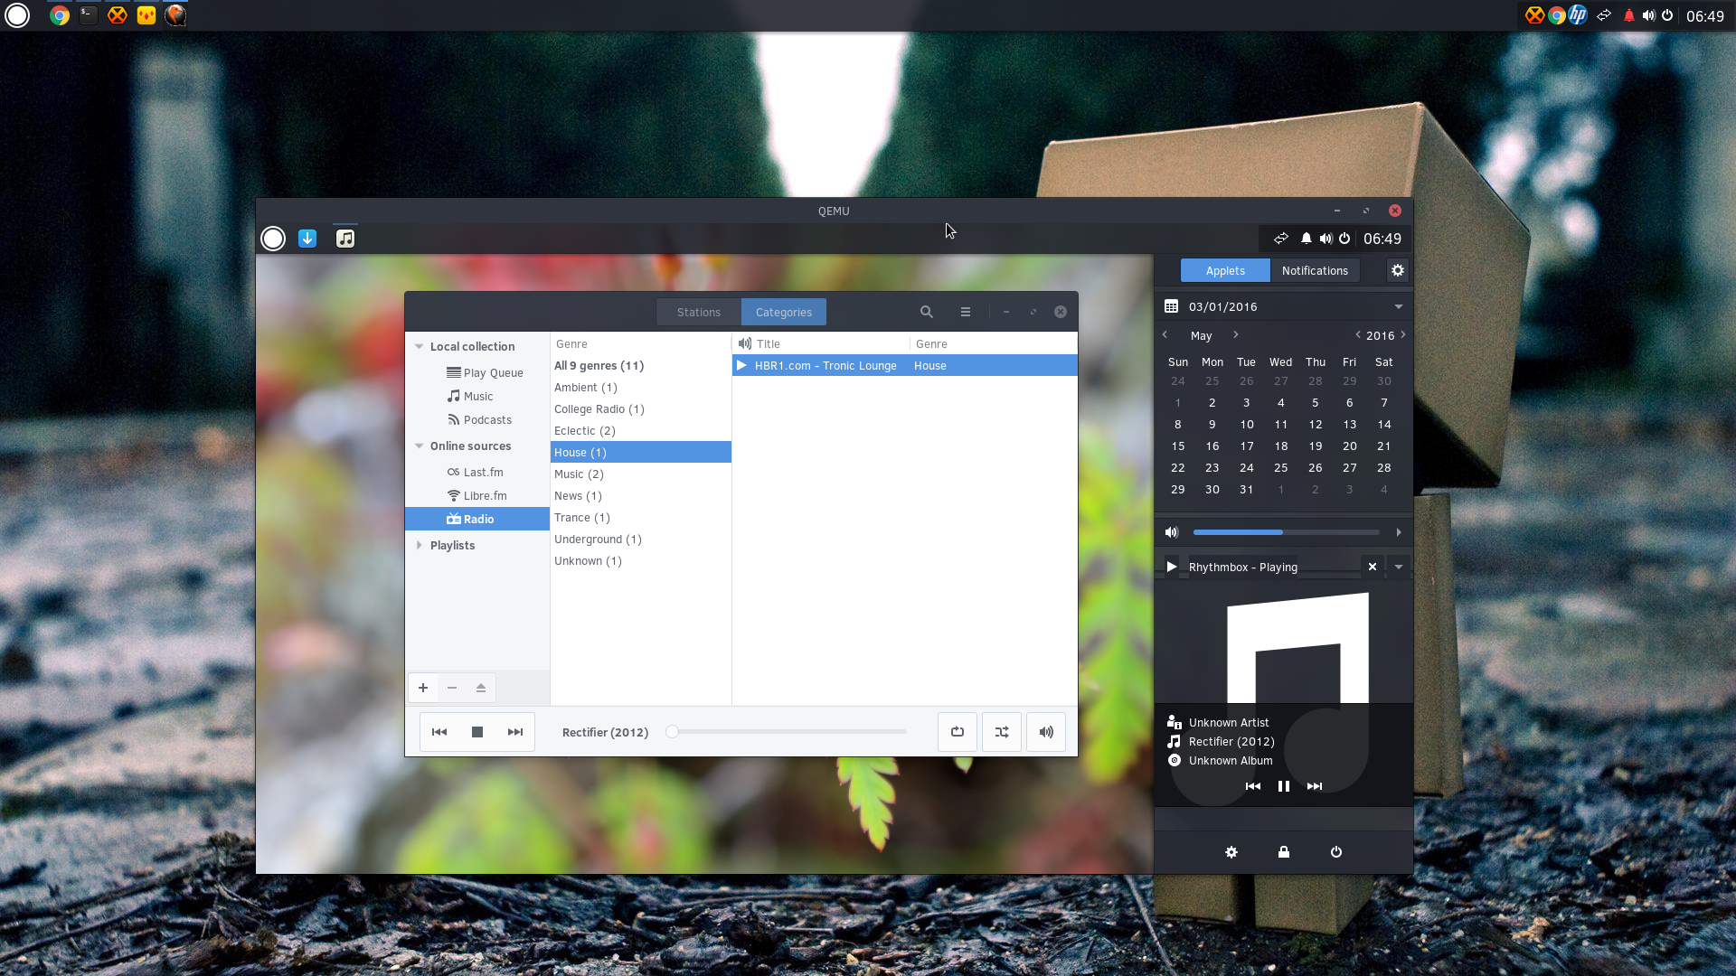This screenshot has height=976, width=1736.
Task: Open notification bell in QEMU panel
Action: click(x=1307, y=239)
